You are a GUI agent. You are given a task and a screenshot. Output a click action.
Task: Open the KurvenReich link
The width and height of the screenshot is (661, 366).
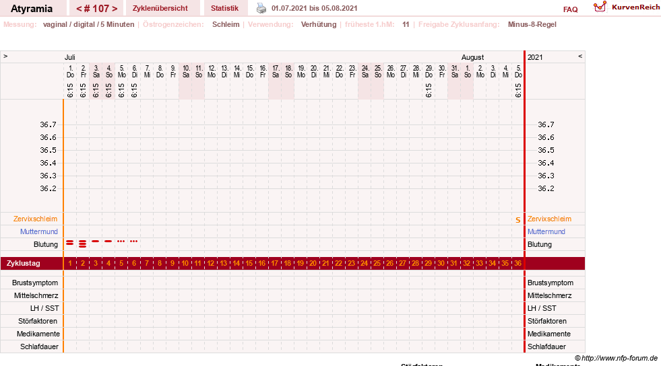point(635,7)
